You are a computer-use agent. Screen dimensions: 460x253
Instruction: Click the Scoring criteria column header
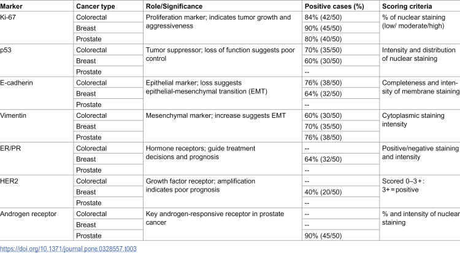[407, 6]
